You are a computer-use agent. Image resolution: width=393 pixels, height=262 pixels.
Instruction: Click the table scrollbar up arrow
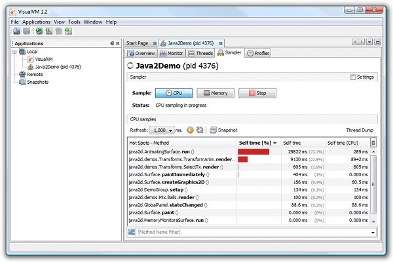(x=373, y=152)
